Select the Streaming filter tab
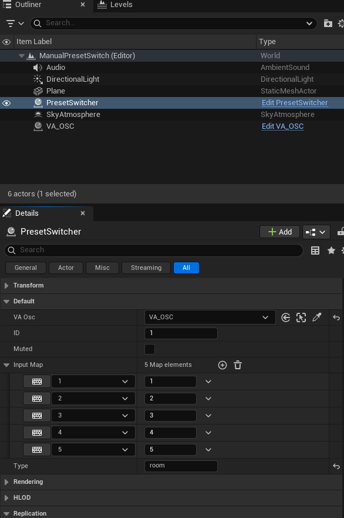This screenshot has height=518, width=344. point(146,268)
